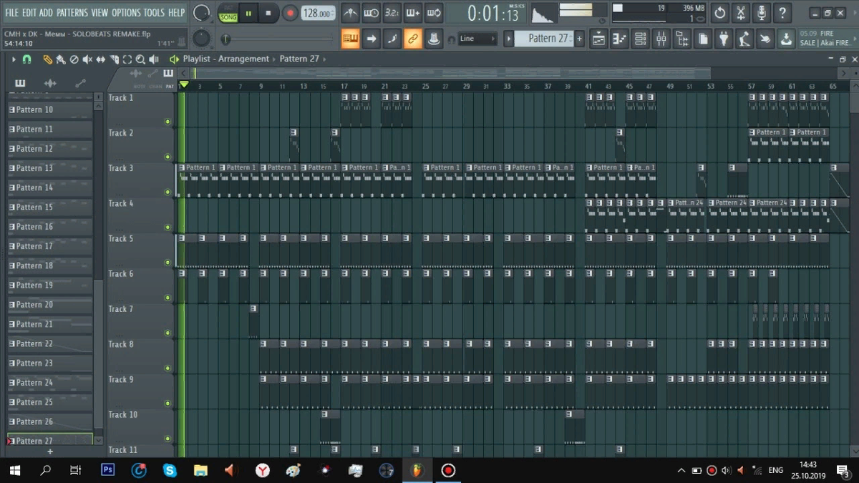Select the Slice tool in playlist toolbar
The image size is (859, 483).
(114, 59)
